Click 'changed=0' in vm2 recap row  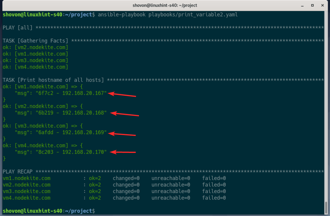(126, 185)
